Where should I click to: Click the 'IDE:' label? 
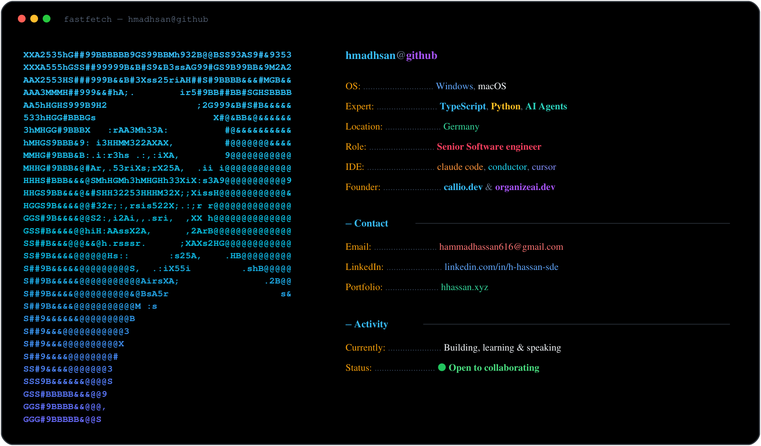click(x=354, y=167)
